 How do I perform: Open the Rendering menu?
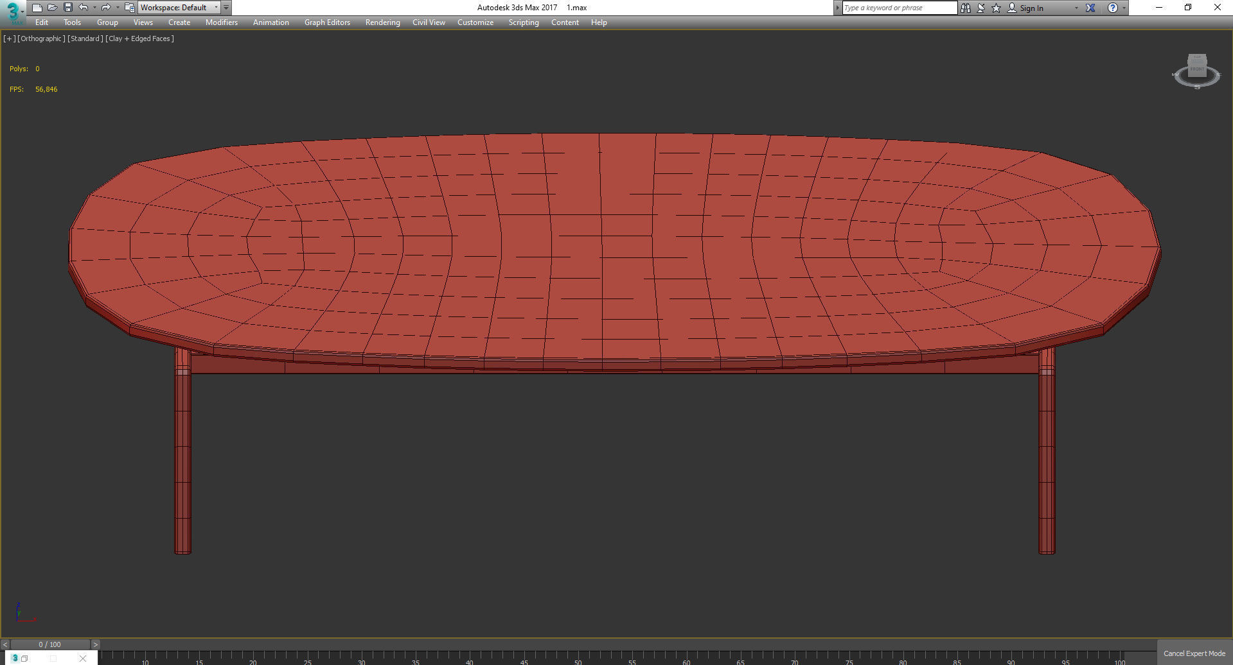click(x=382, y=22)
